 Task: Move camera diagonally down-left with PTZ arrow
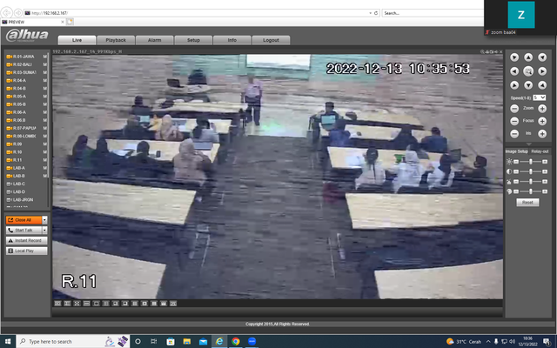(x=514, y=85)
